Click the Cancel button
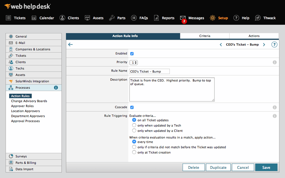Screen dimensions: 285x178 tap(243, 167)
